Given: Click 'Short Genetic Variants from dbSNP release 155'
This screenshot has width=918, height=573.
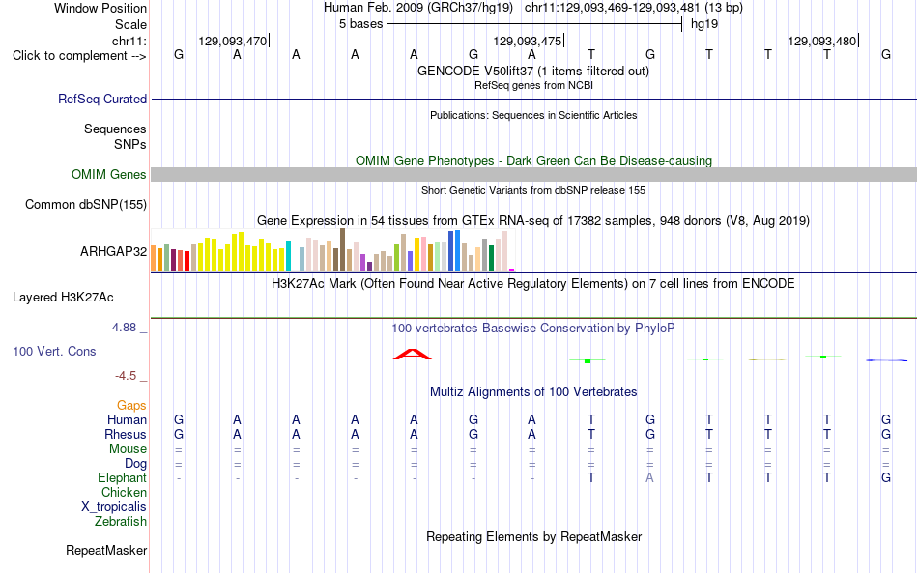Looking at the screenshot, I should pos(533,190).
